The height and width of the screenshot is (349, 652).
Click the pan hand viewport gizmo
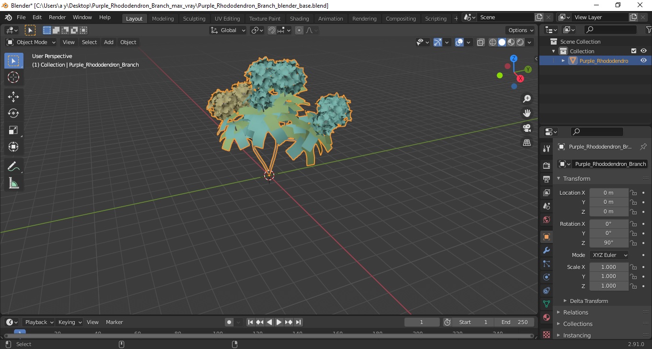coord(527,113)
